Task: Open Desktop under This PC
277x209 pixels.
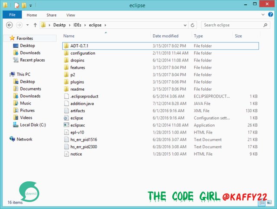Action: pyautogui.click(x=27, y=82)
